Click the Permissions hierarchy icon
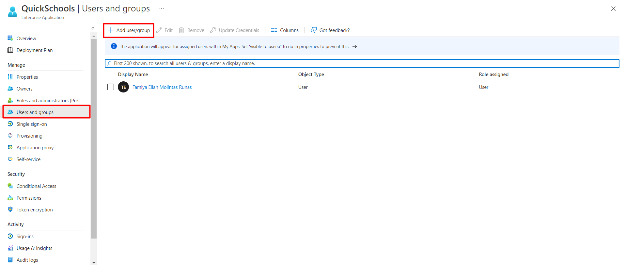 10,198
